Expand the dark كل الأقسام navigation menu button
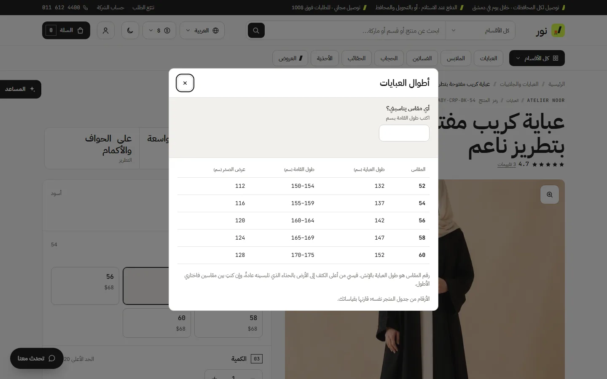This screenshot has width=607, height=379. click(x=537, y=58)
